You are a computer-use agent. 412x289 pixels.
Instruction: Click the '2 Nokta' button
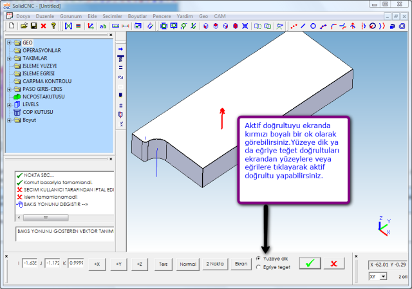[x=214, y=263]
